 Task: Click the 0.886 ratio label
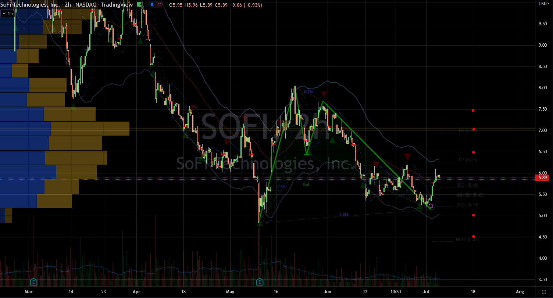click(x=344, y=215)
